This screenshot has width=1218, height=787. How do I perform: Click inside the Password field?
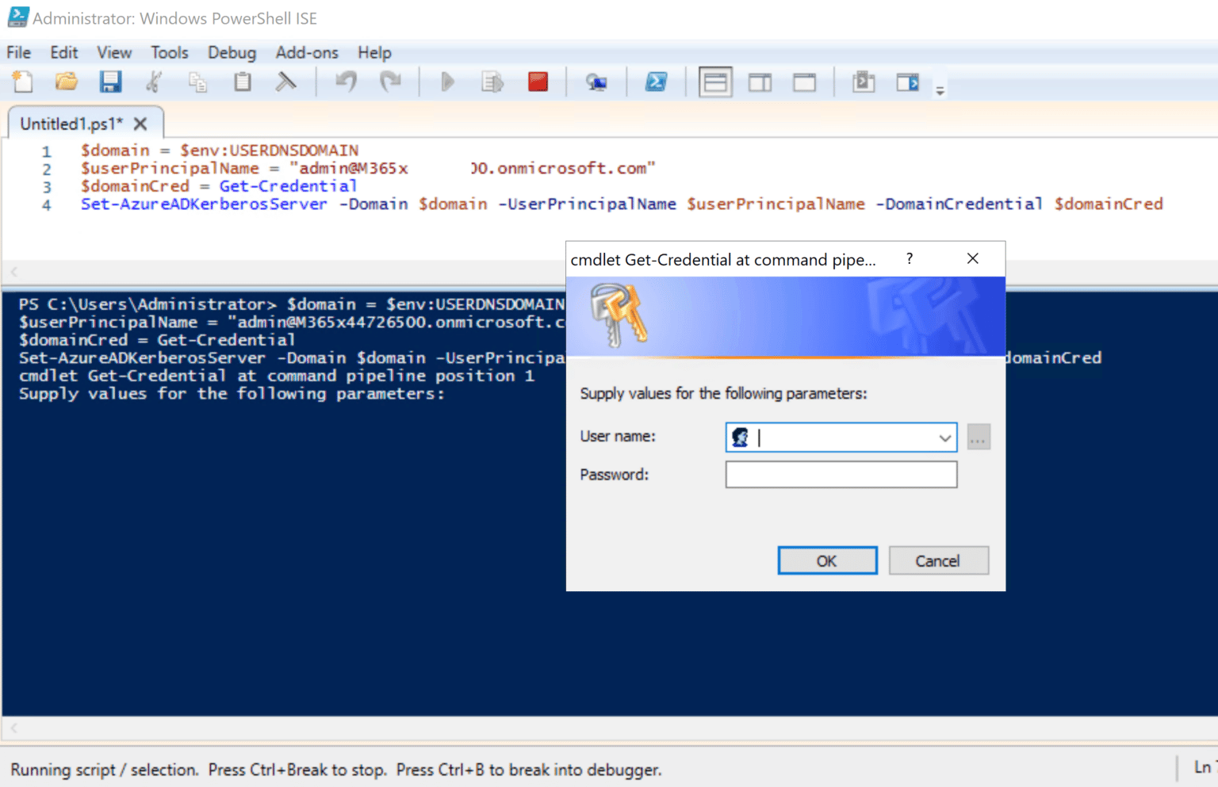tap(841, 474)
